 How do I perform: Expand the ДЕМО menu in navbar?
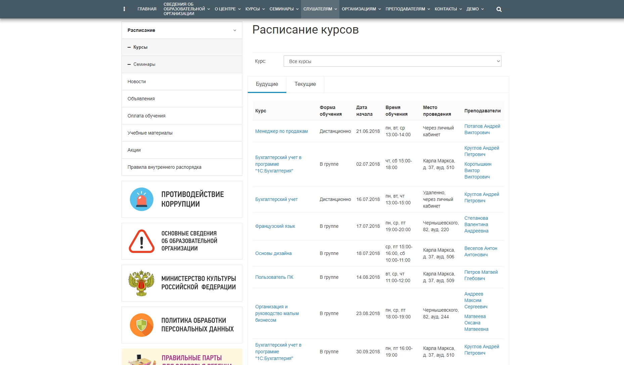tap(475, 9)
